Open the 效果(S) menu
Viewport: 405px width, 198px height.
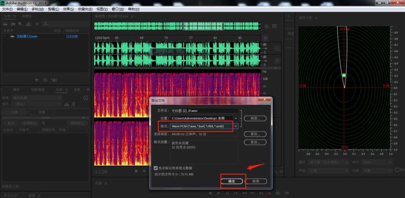tap(69, 9)
